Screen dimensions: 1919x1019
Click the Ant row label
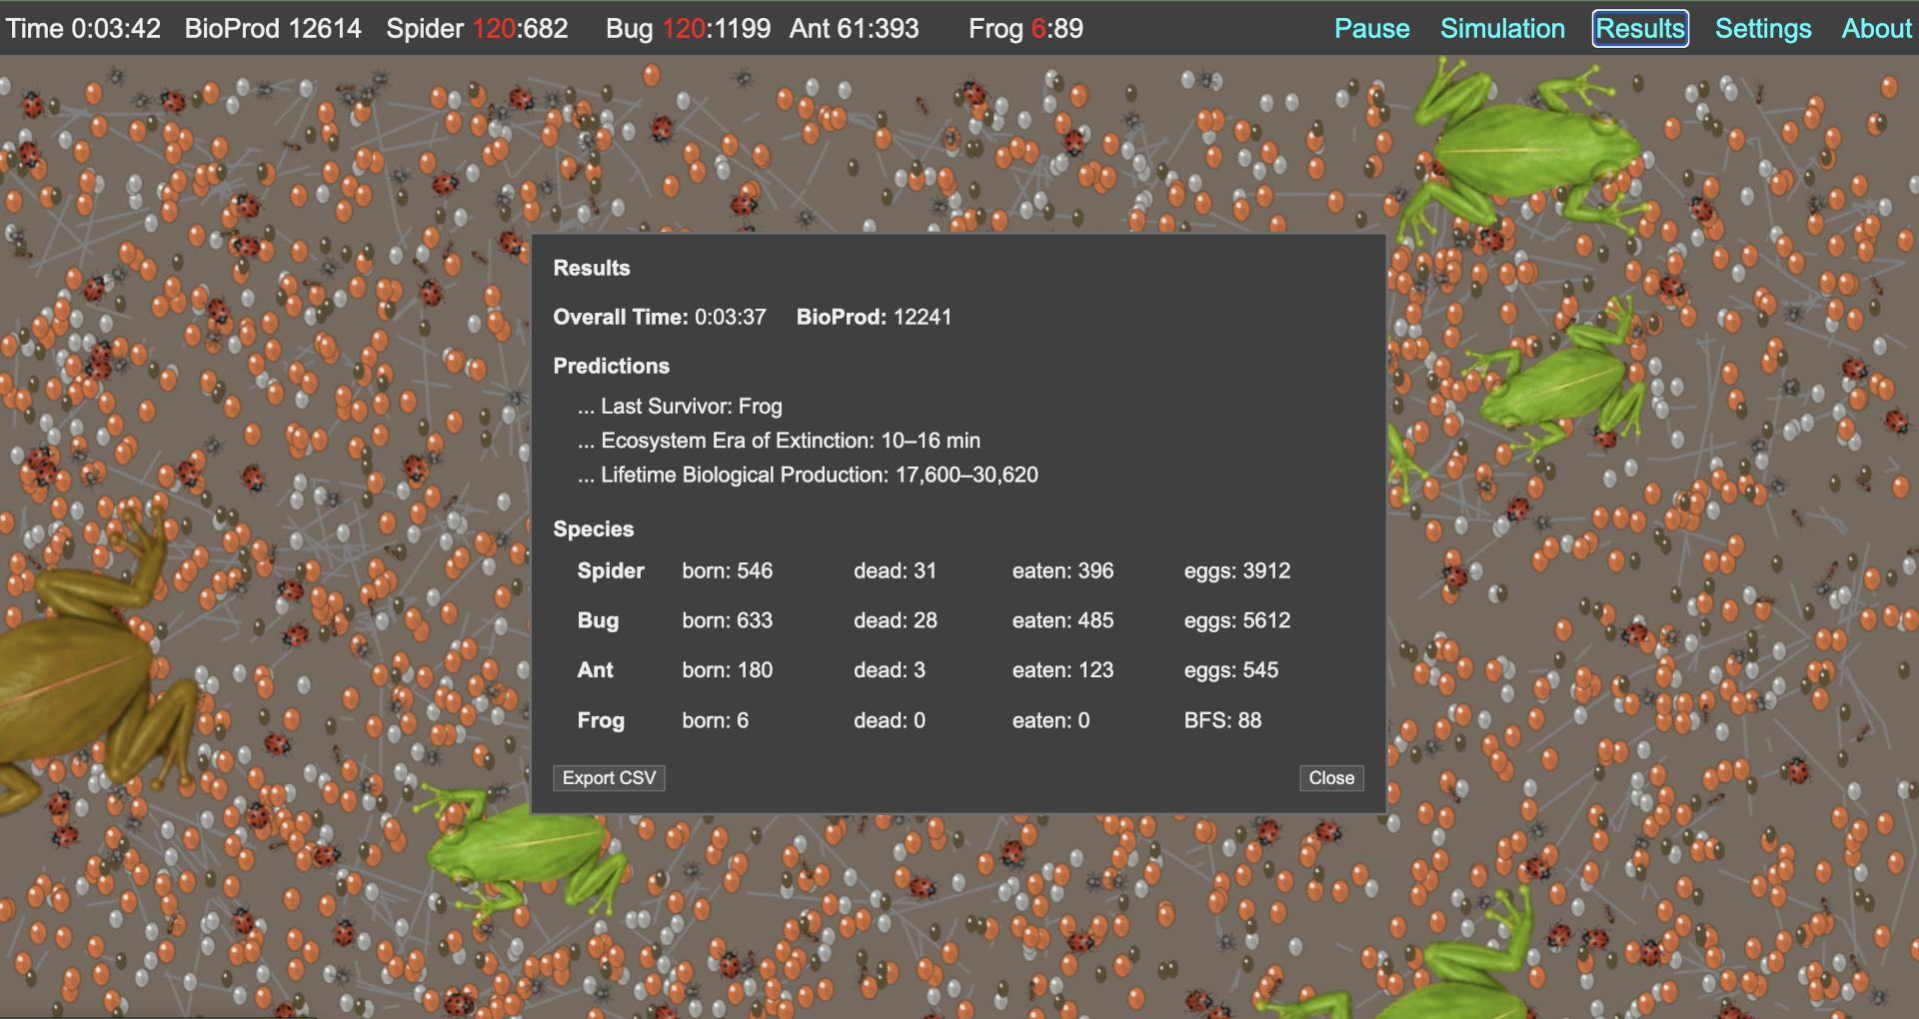pyautogui.click(x=596, y=670)
